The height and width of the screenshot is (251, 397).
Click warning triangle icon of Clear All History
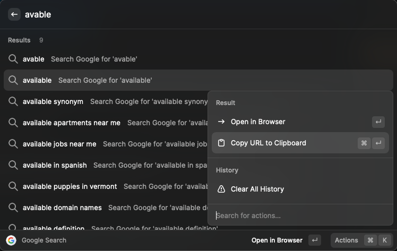(x=221, y=189)
